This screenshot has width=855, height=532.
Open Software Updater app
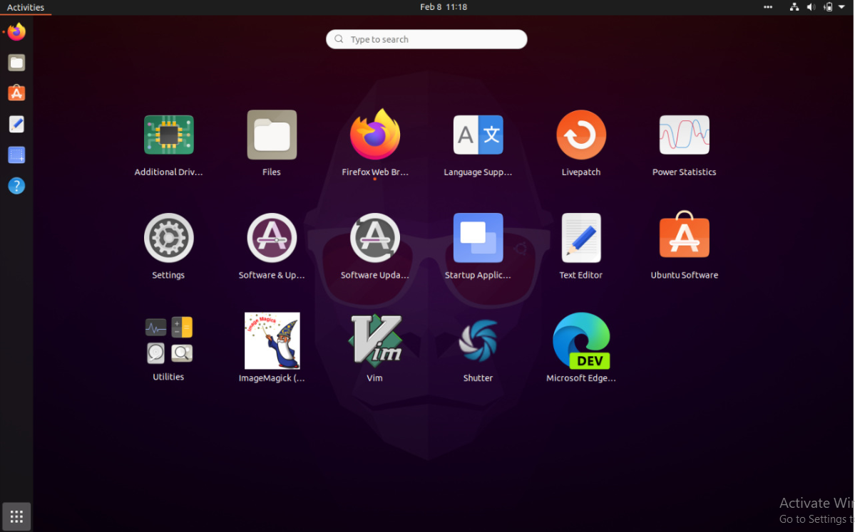click(x=374, y=238)
